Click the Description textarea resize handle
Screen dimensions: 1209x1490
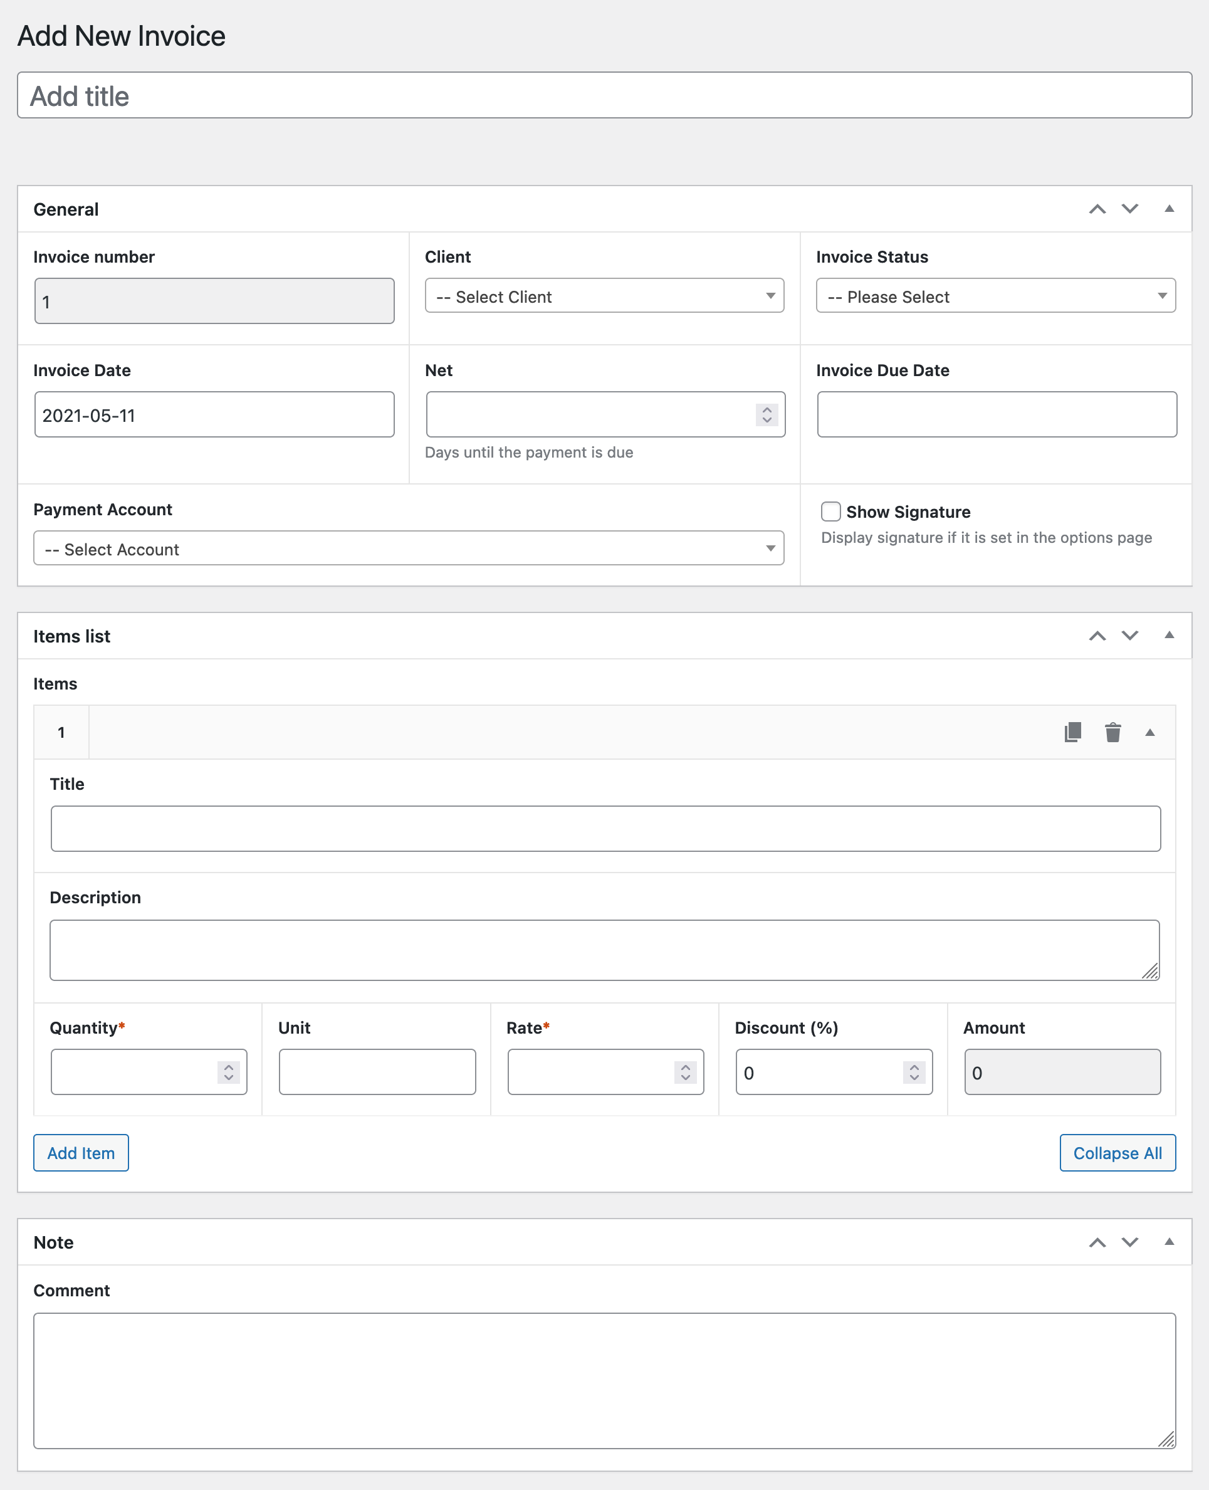(1151, 971)
